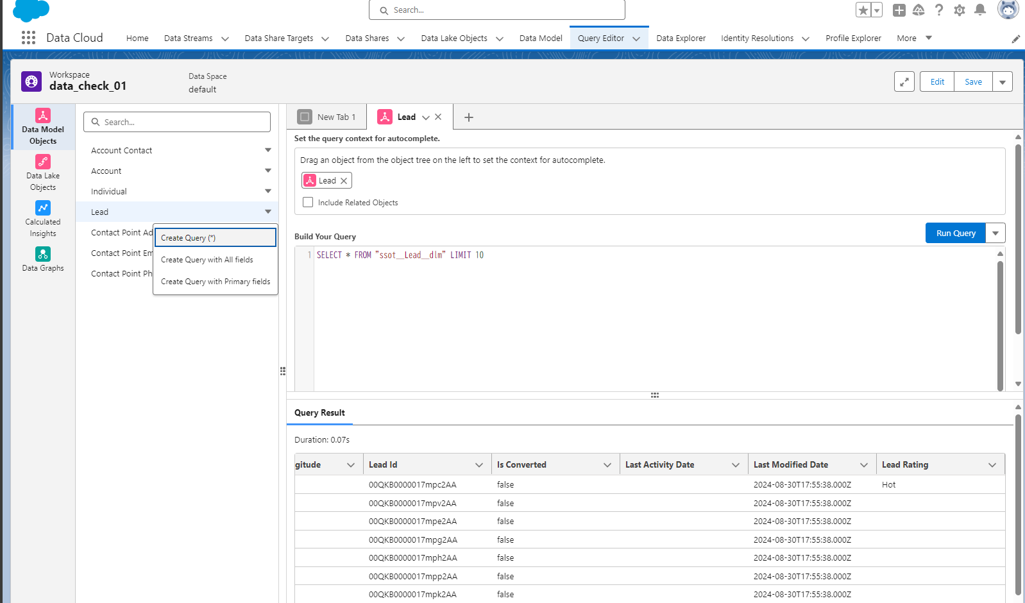The image size is (1025, 603).
Task: Edit navigation items pencil icon
Action: tap(1016, 39)
